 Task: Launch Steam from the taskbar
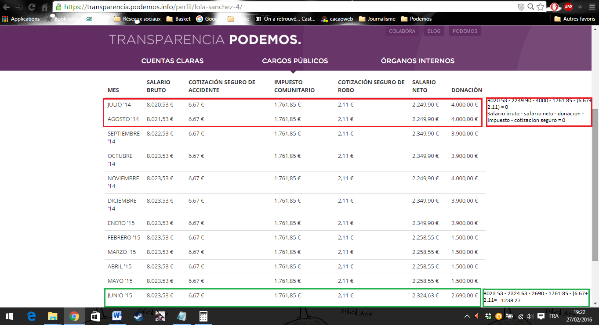coord(138,316)
